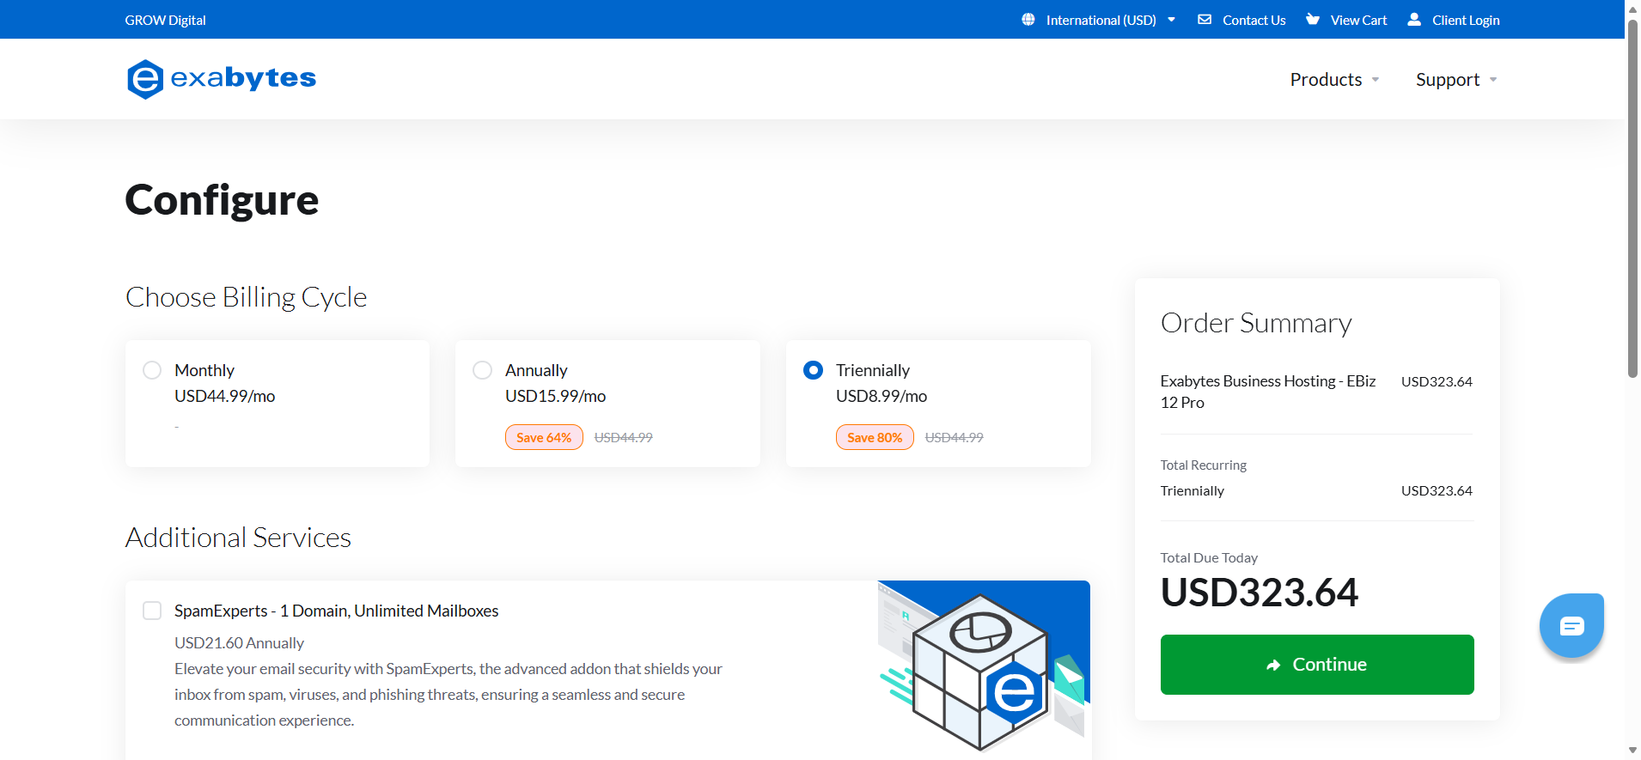
Task: Click the SpamExperts cube illustration
Action: tap(984, 667)
